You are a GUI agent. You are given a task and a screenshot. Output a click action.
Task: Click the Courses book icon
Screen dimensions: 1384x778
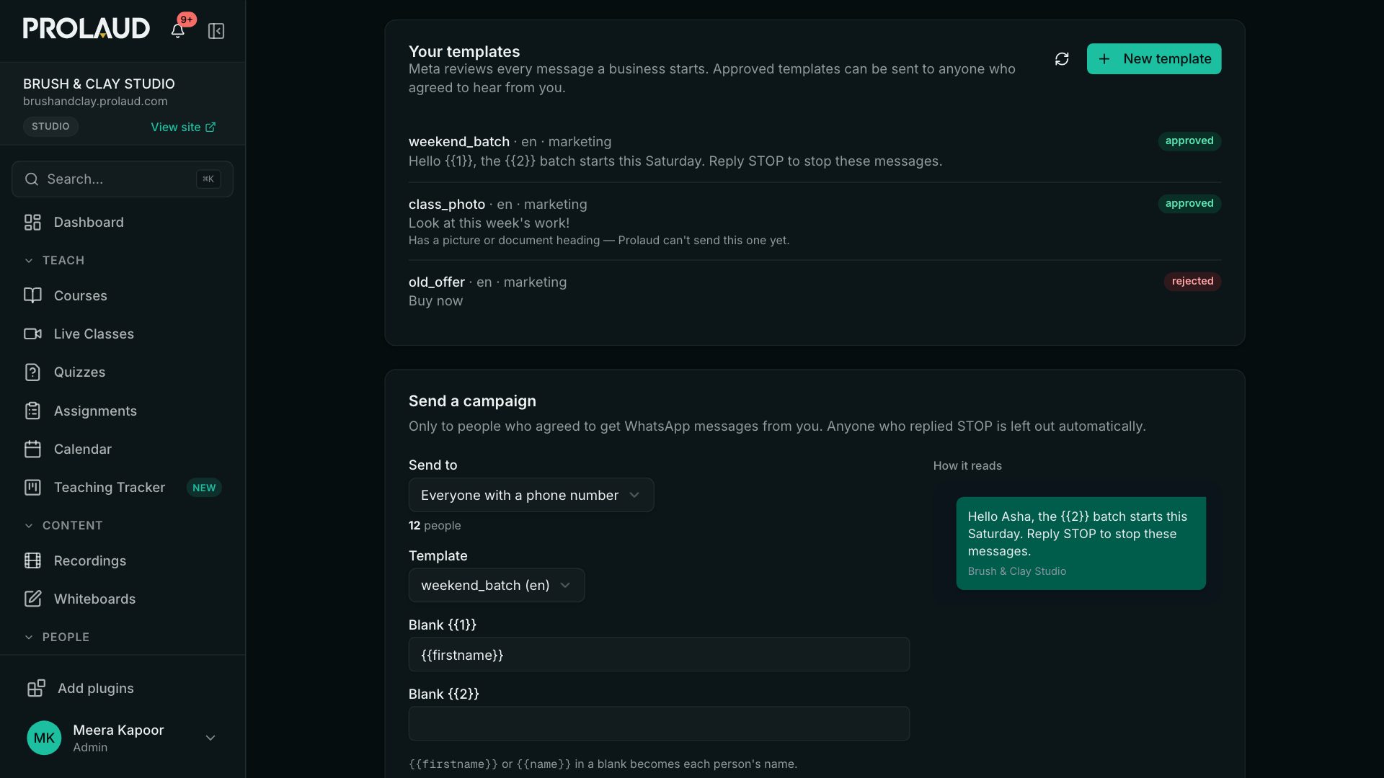(x=32, y=295)
